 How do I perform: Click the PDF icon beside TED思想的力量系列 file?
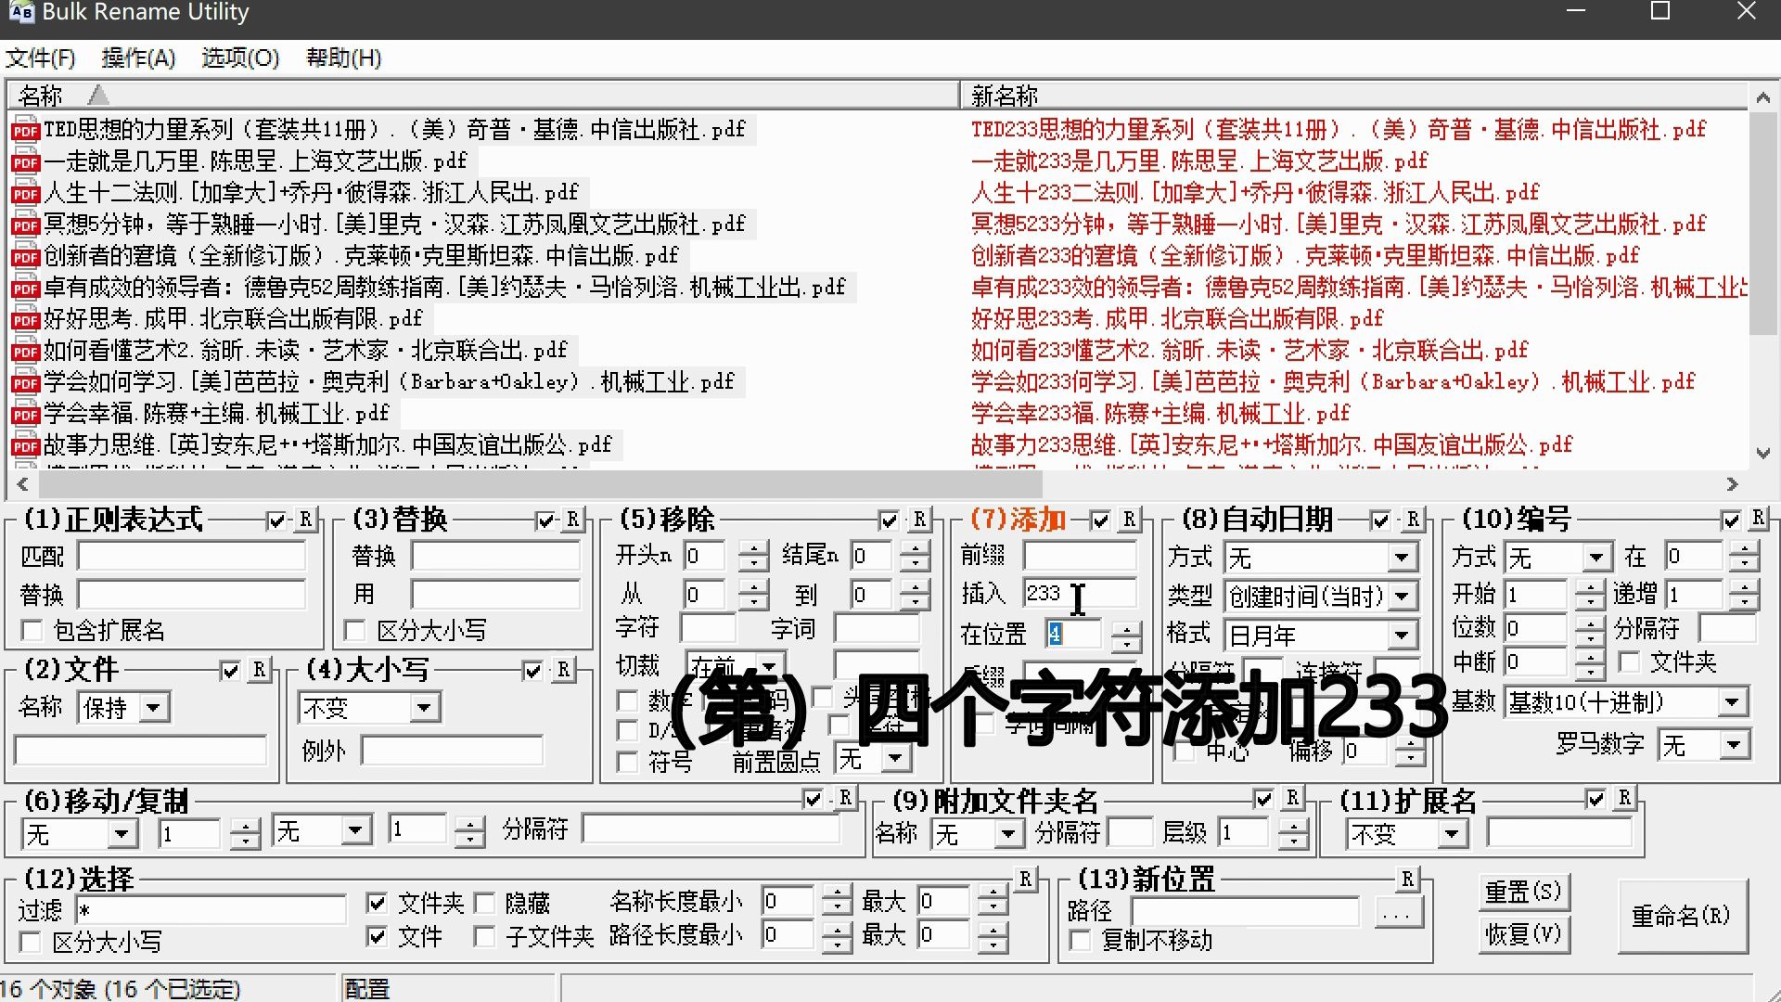point(24,130)
